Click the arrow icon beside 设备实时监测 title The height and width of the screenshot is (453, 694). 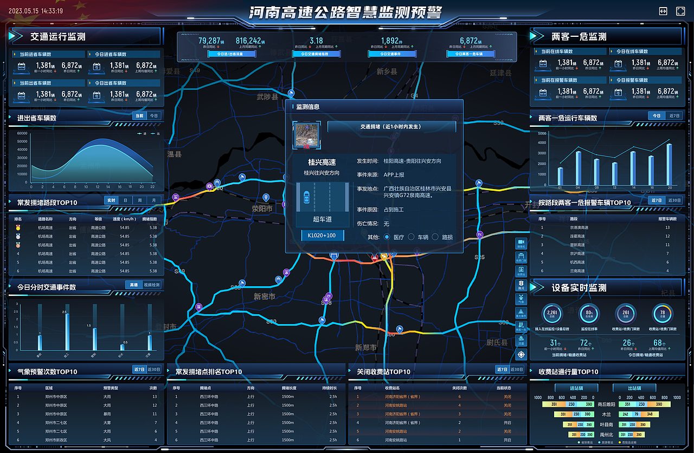(537, 288)
